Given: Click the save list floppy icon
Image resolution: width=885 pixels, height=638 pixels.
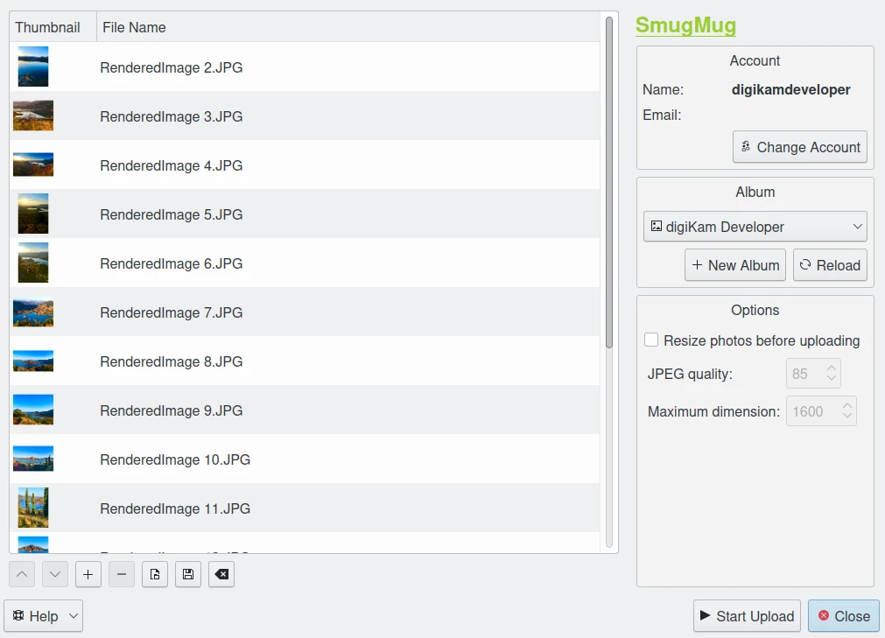Looking at the screenshot, I should [x=188, y=574].
